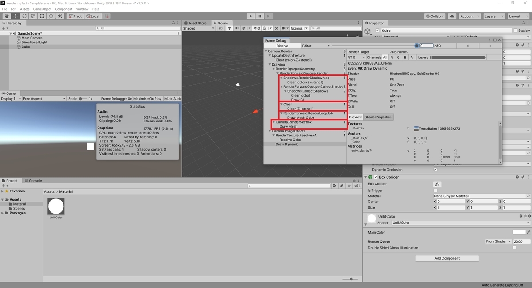Select the Rotate tool in toolbar

point(24,16)
